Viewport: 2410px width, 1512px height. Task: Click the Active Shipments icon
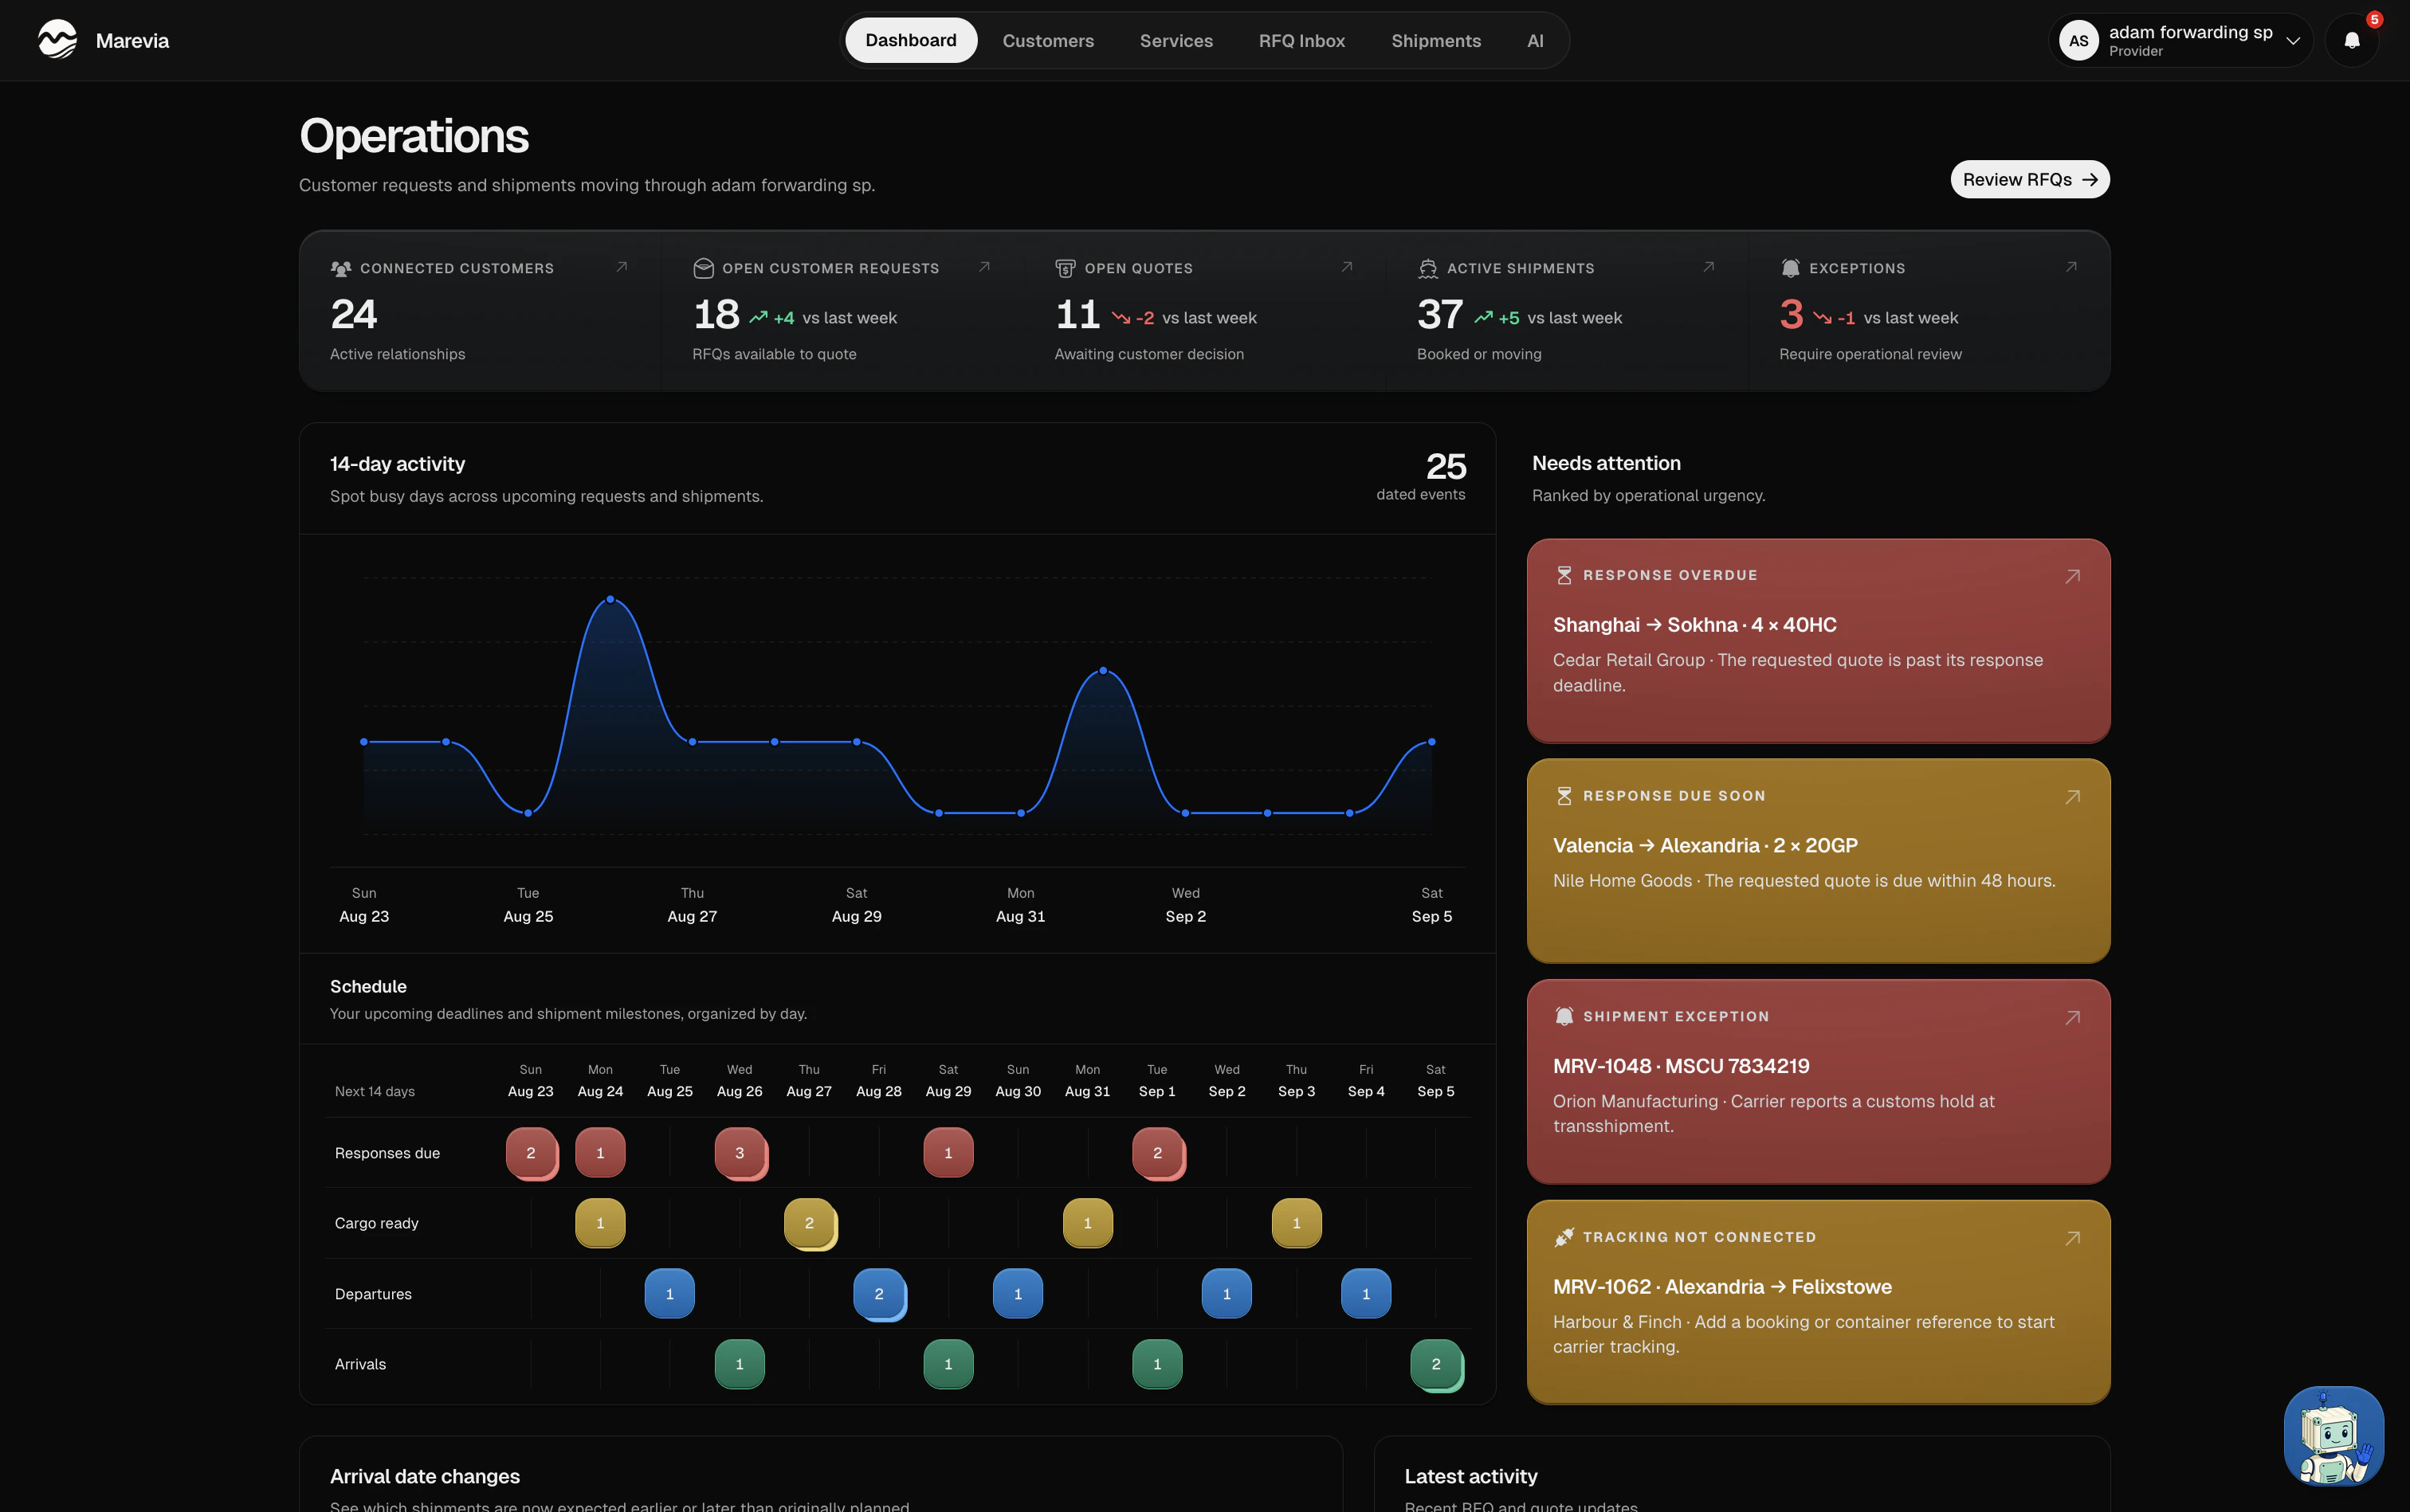[1427, 268]
